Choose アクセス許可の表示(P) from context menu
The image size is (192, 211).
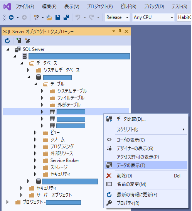146,157
